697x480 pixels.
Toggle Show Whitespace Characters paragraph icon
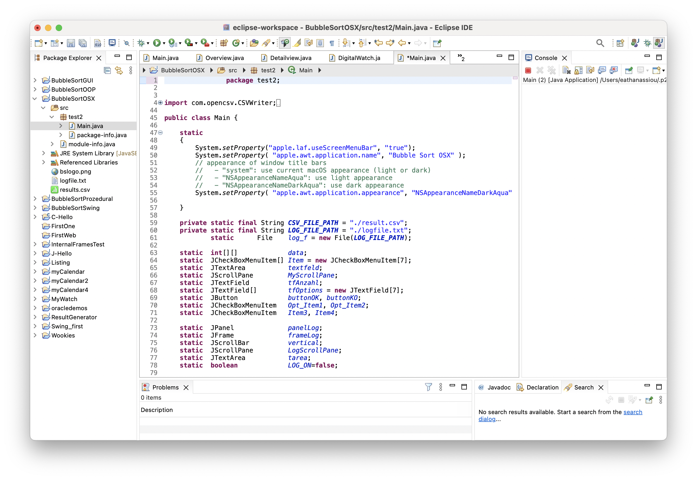(332, 43)
